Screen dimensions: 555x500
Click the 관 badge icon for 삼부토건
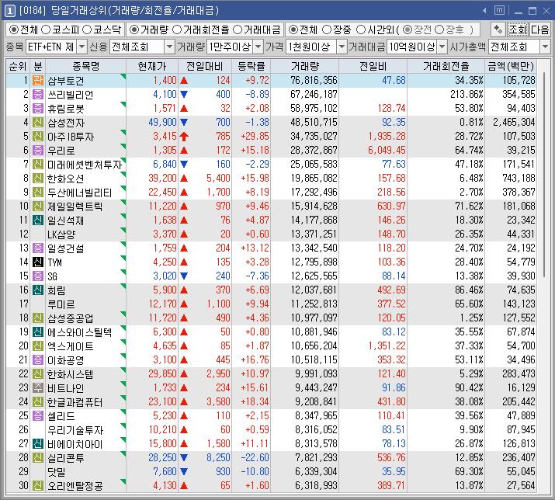pos(38,81)
